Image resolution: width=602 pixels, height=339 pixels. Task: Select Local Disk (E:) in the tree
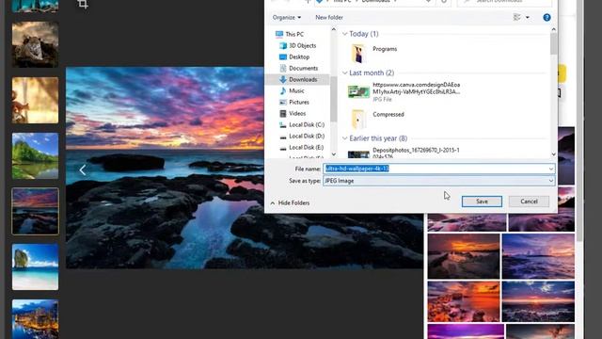[x=306, y=148]
